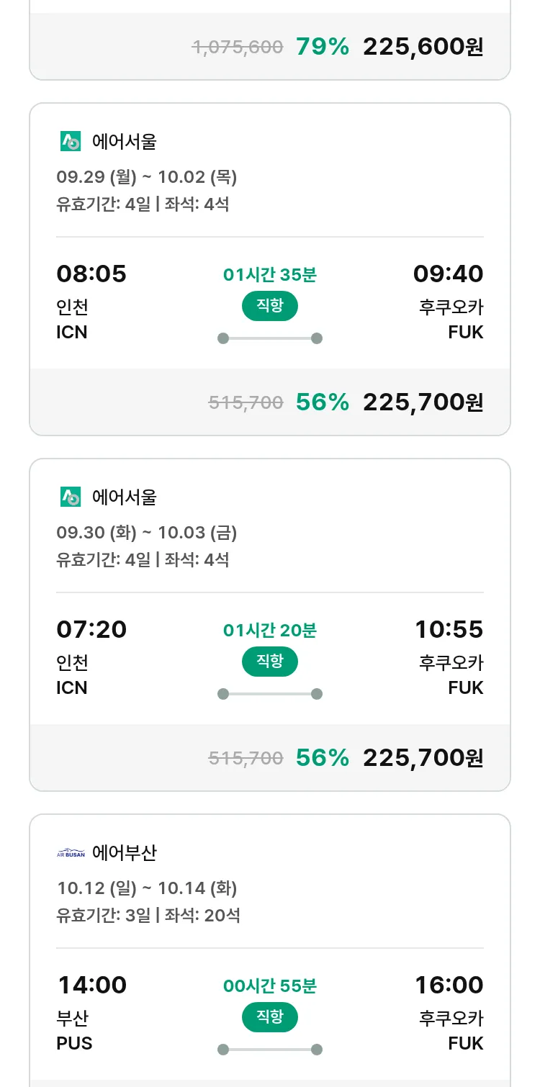The height and width of the screenshot is (1087, 540).
Task: Click the Air Busan logo icon
Action: coord(71,853)
